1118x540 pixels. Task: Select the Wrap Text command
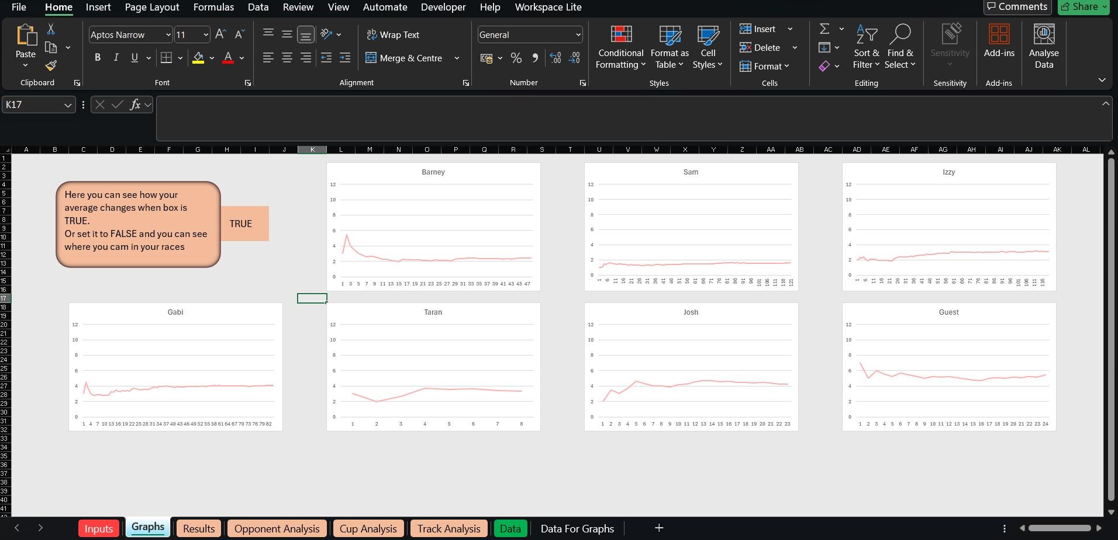(393, 34)
